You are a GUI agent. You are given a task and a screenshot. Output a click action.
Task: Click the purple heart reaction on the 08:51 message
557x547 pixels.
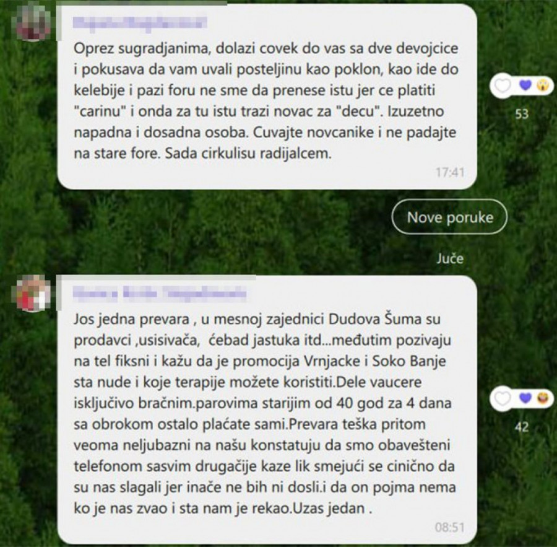pyautogui.click(x=525, y=398)
